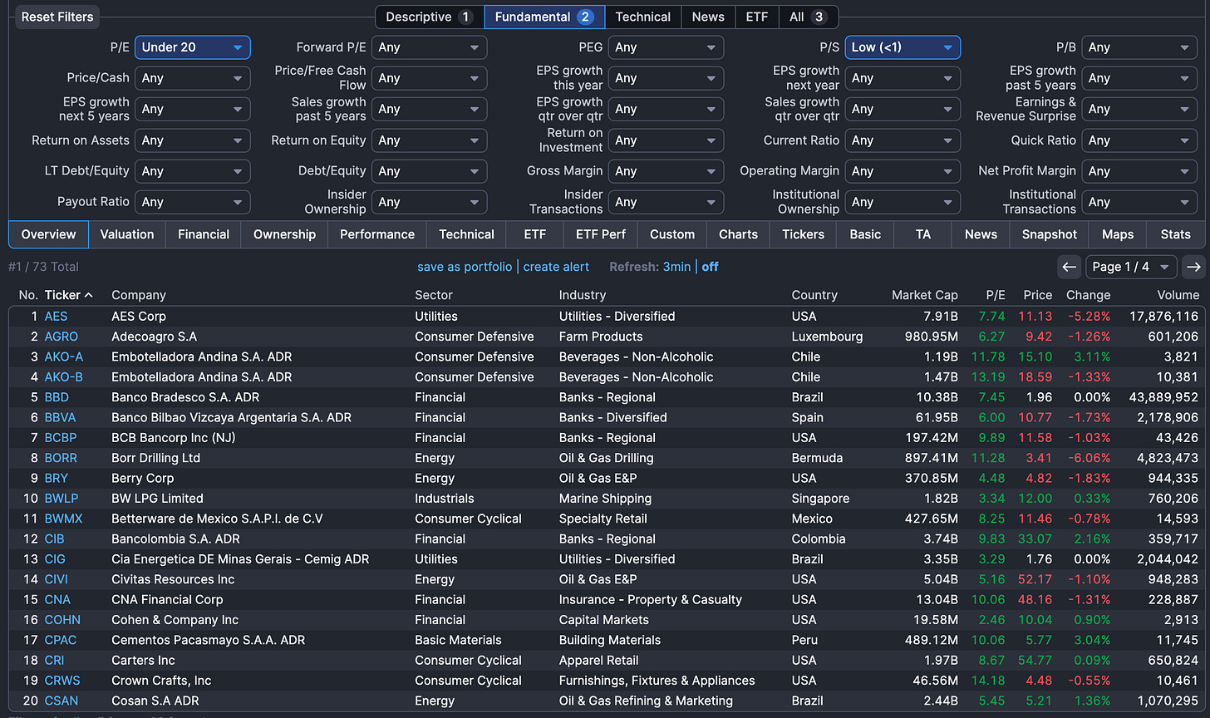This screenshot has width=1210, height=718.
Task: Sort by Country column header
Action: pyautogui.click(x=814, y=295)
